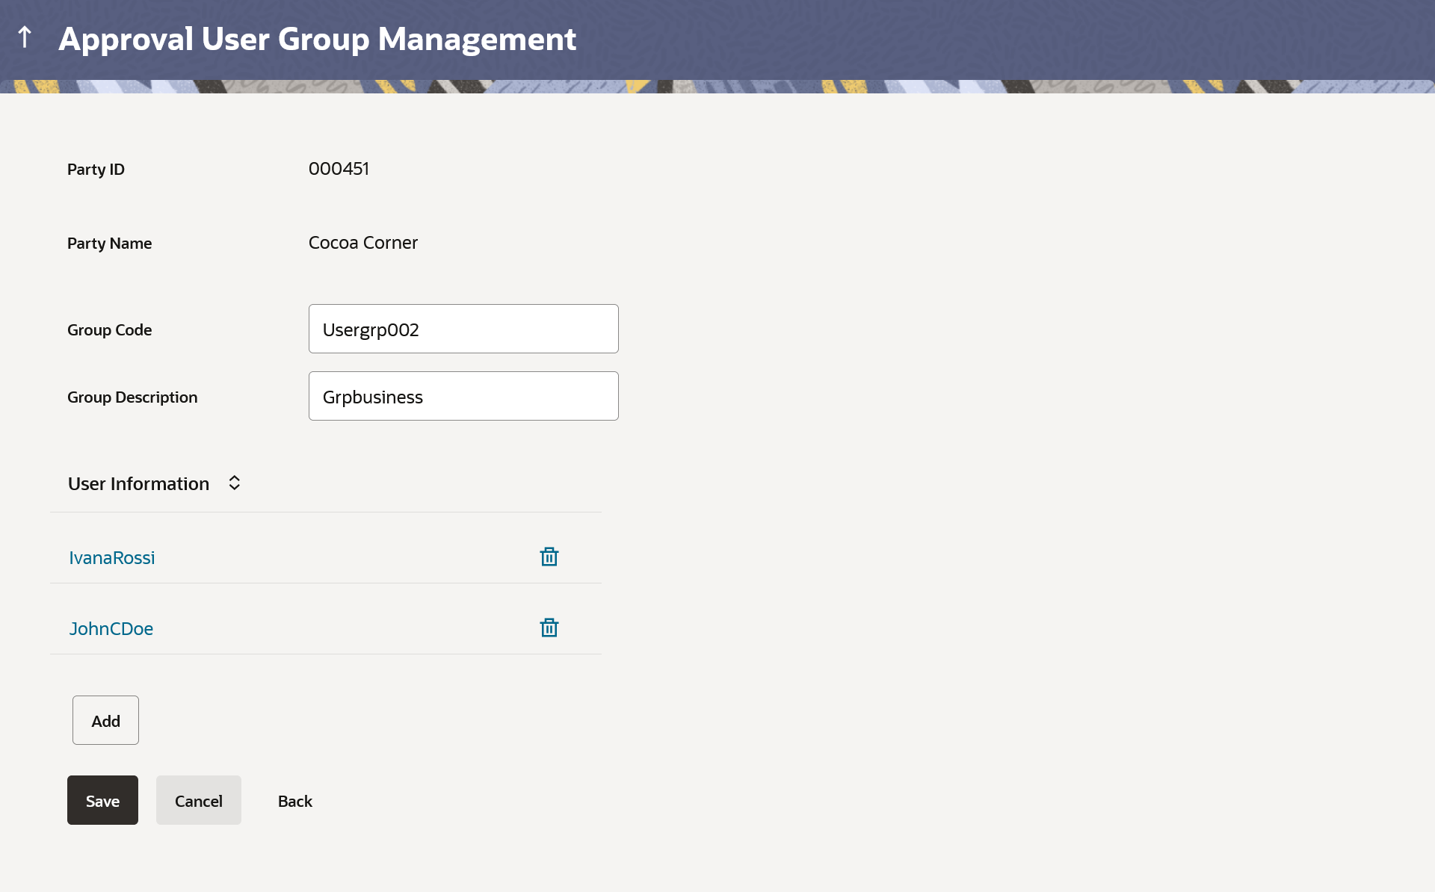
Task: Click the Group Description label
Action: click(x=132, y=397)
